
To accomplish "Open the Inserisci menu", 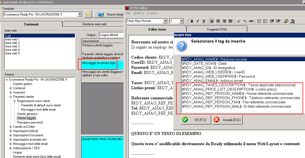I will (152, 13).
